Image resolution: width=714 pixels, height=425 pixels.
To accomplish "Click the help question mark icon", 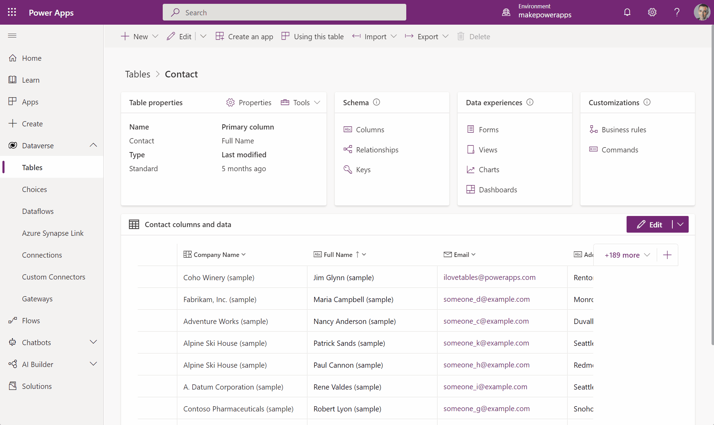I will coord(677,12).
